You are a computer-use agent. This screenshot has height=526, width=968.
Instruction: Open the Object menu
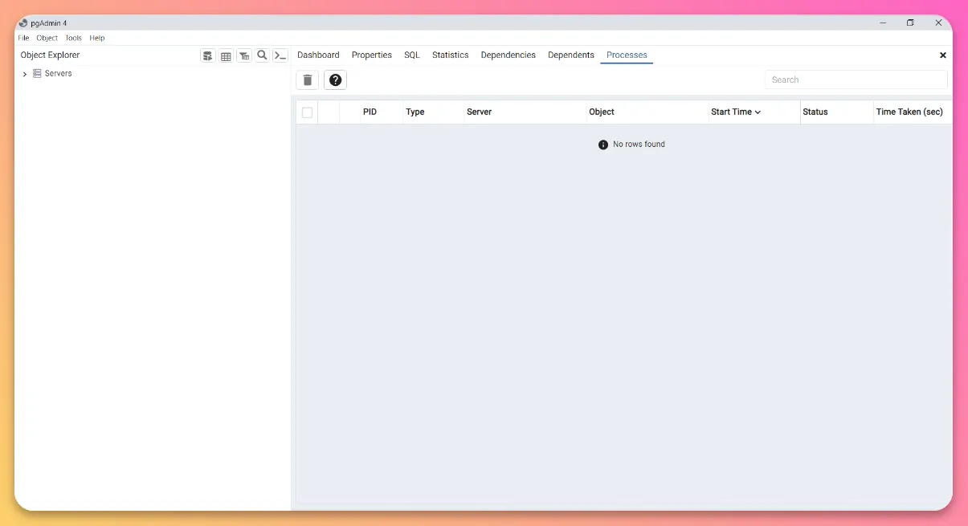tap(47, 38)
